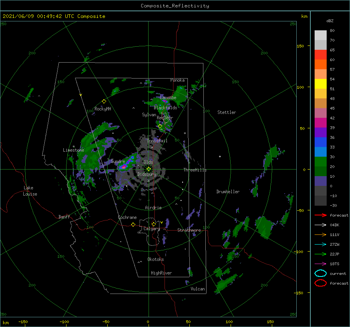
Task: Click the Vulcan town label
Action: click(198, 289)
